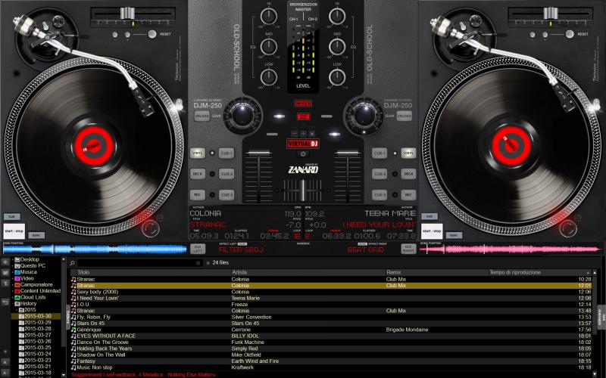Select history entry 2015-03-29

[37, 323]
